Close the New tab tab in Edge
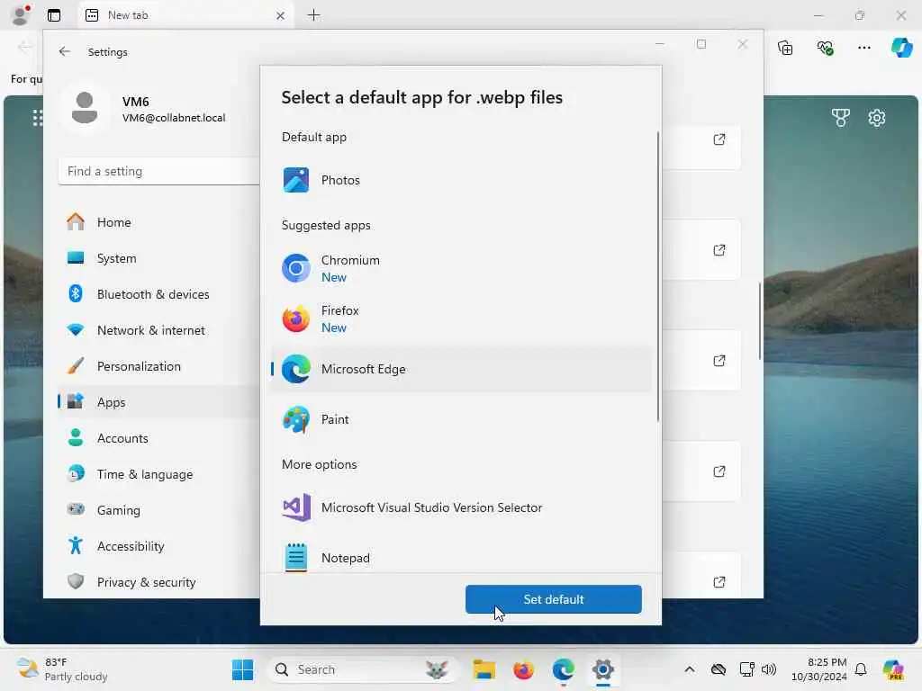Image resolution: width=922 pixels, height=691 pixels. [x=281, y=16]
